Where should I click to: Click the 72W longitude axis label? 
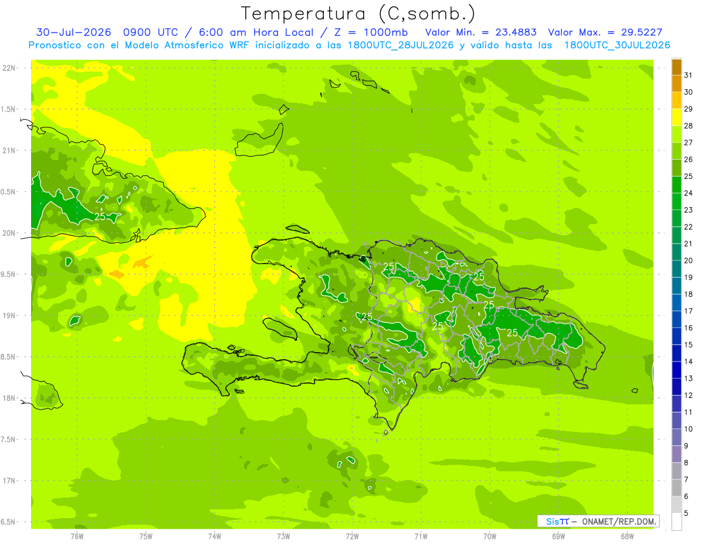pos(352,536)
